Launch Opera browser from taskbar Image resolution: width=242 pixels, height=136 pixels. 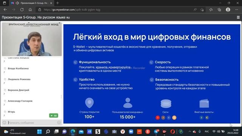[172, 132]
